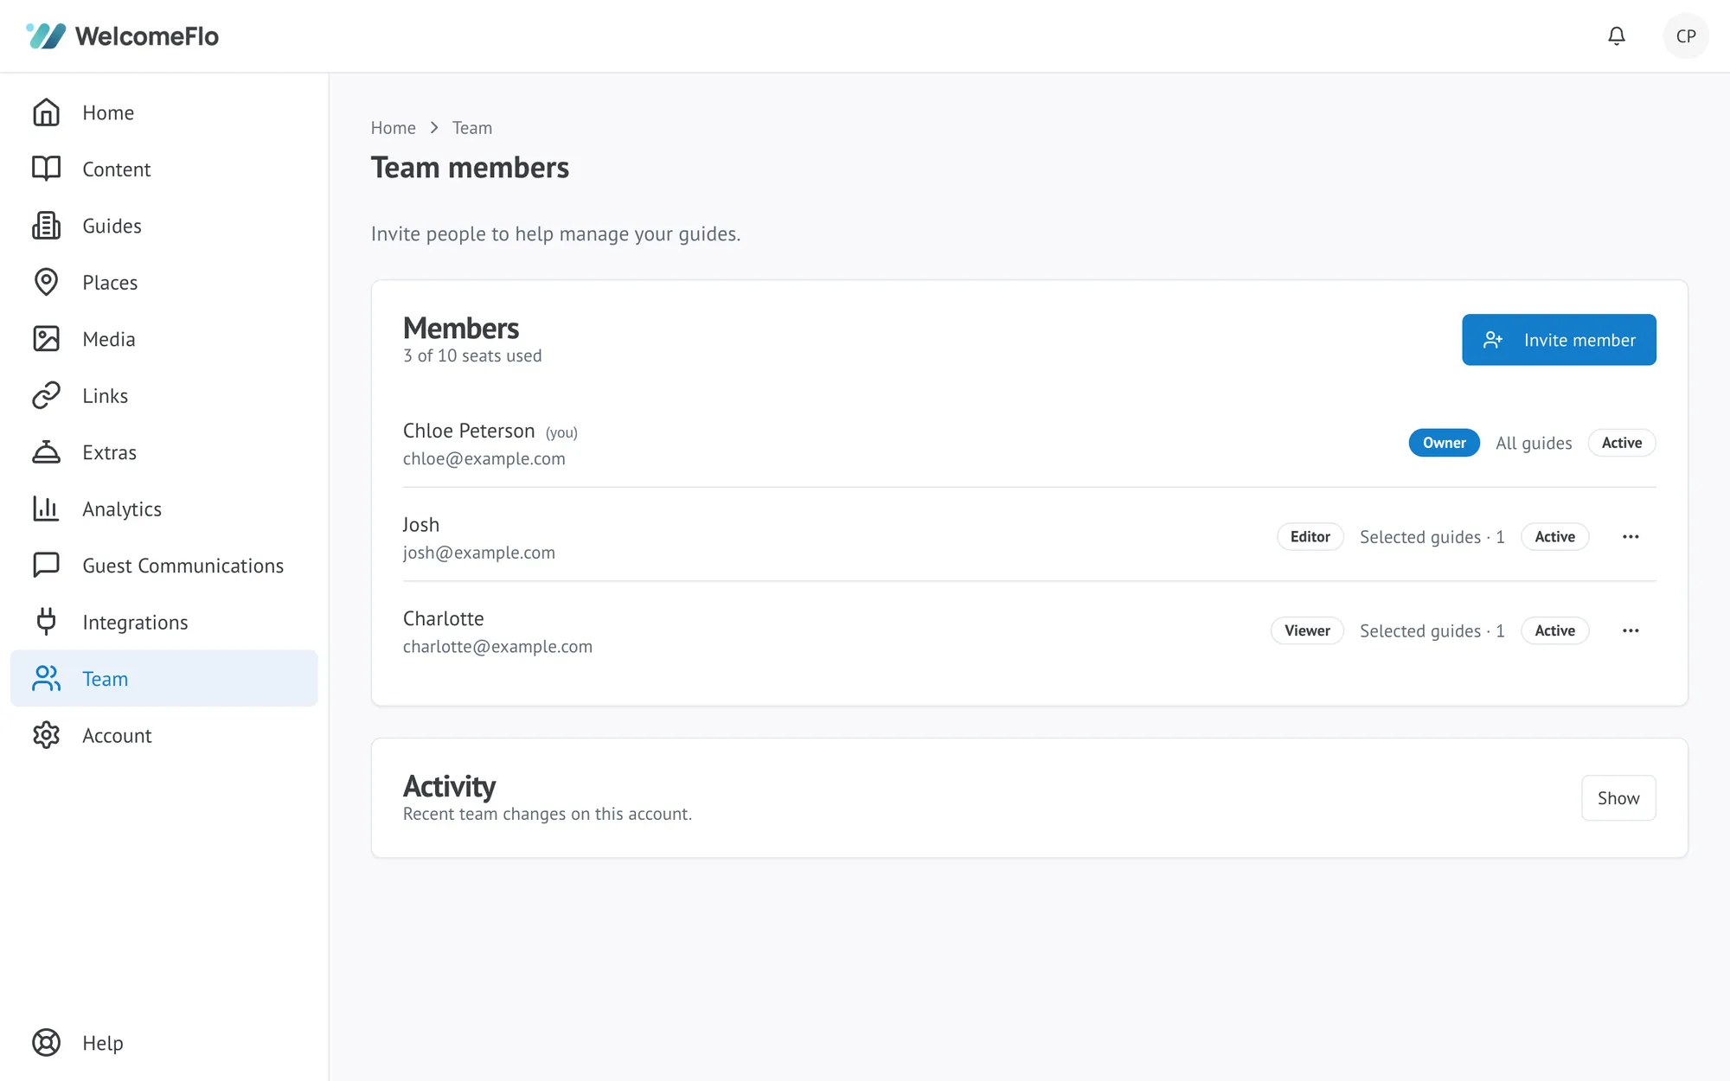
Task: Click the Home breadcrumb link
Action: point(393,128)
